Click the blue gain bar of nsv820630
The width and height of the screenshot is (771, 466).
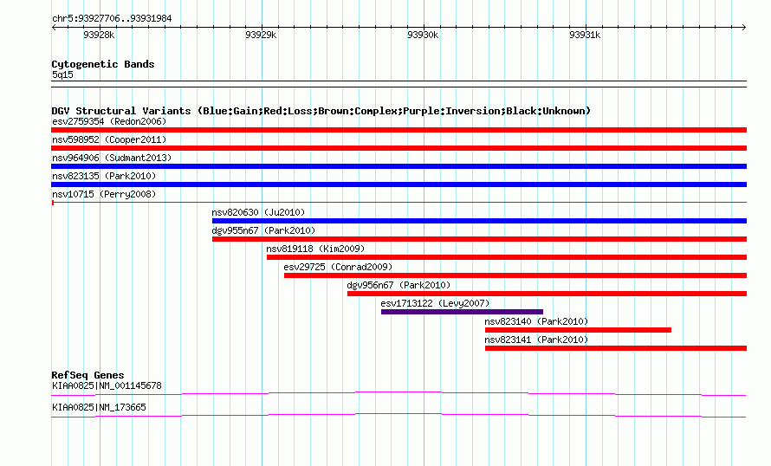point(479,221)
